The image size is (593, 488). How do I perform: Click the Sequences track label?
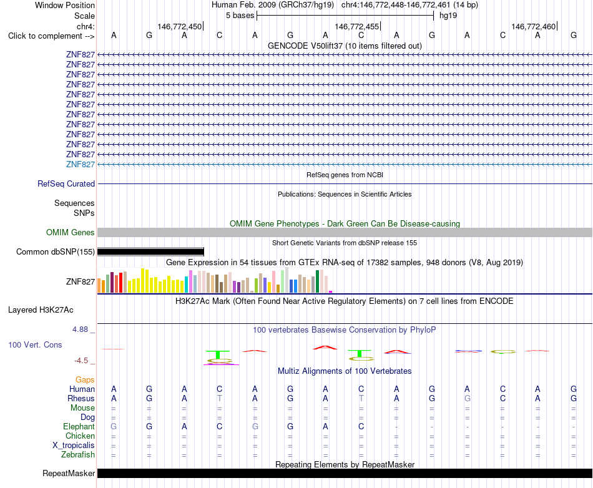click(x=74, y=203)
